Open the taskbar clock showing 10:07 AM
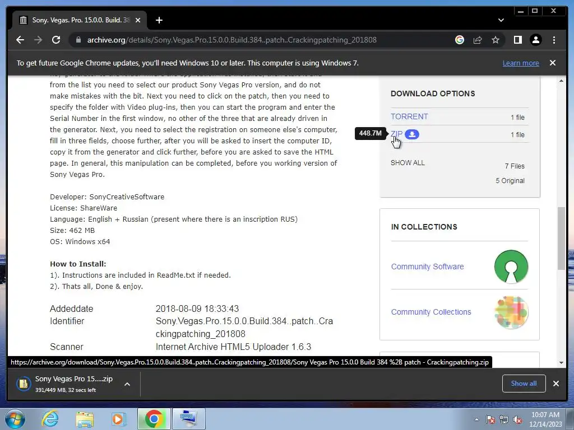574x430 pixels. [545, 419]
